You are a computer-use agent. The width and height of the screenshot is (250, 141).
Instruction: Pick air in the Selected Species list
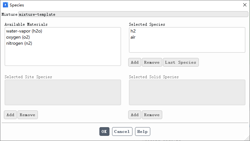pyautogui.click(x=133, y=37)
